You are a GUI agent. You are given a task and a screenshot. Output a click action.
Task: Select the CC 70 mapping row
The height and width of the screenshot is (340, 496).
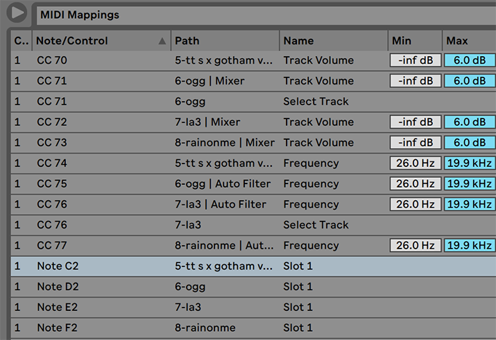coord(253,60)
